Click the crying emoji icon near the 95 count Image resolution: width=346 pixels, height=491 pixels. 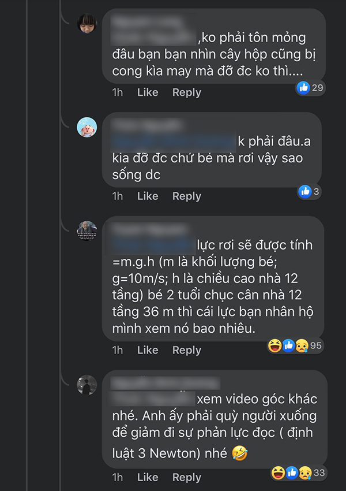click(302, 344)
